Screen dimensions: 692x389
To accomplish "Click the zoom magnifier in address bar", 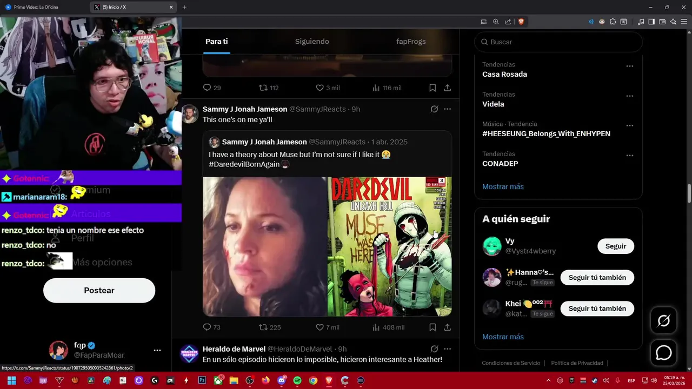I will [496, 22].
